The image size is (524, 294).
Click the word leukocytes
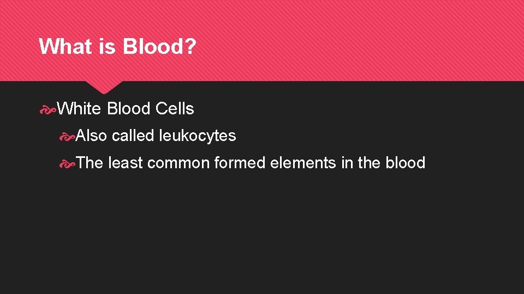[x=198, y=136]
